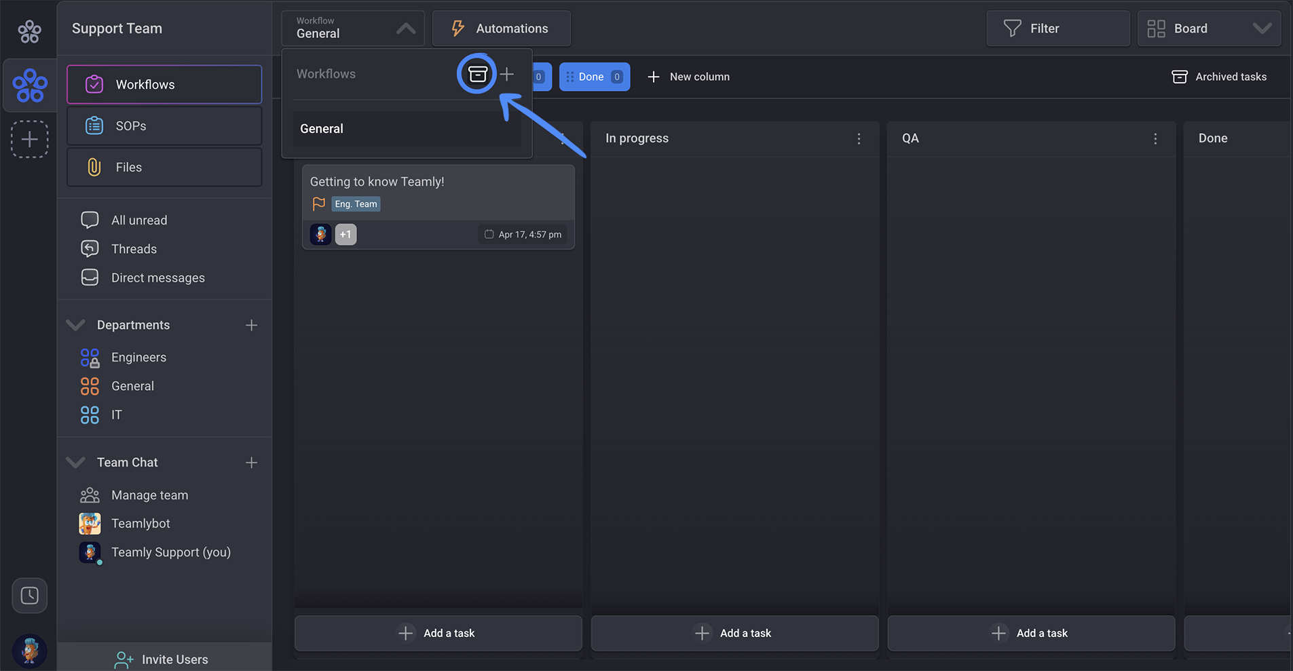
Task: Click the Teamly logo at top left
Action: point(30,31)
